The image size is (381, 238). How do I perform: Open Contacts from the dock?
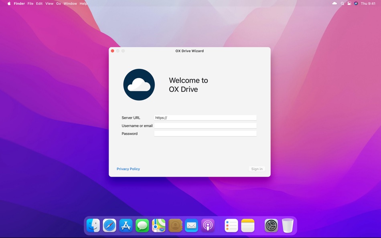tap(175, 225)
